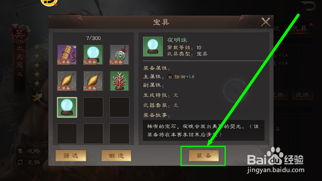The height and width of the screenshot is (181, 322).
Task: Select the equipped purple scroll treasure
Action: (67, 55)
